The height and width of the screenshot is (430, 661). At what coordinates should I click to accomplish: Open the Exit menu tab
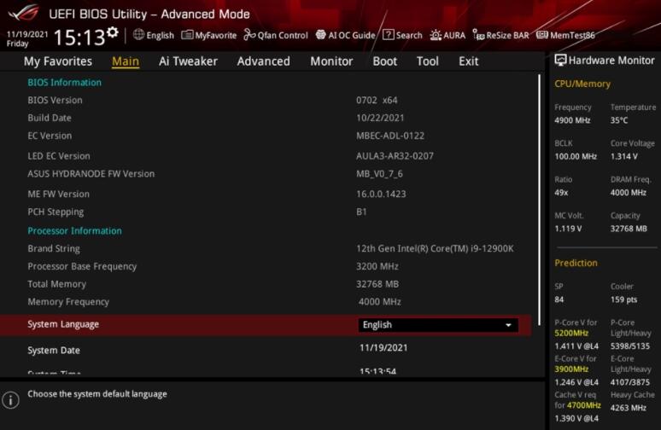468,61
